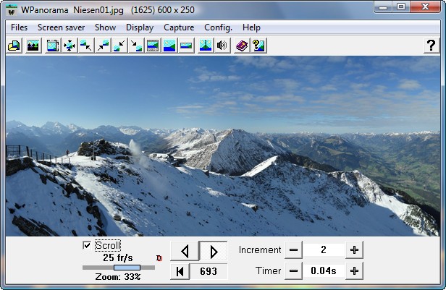Image resolution: width=446 pixels, height=290 pixels.
Task: Click the picture with dashed frame icon
Action: 53,46
